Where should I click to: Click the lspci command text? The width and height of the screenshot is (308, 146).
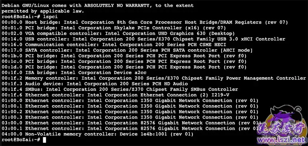click(x=50, y=17)
